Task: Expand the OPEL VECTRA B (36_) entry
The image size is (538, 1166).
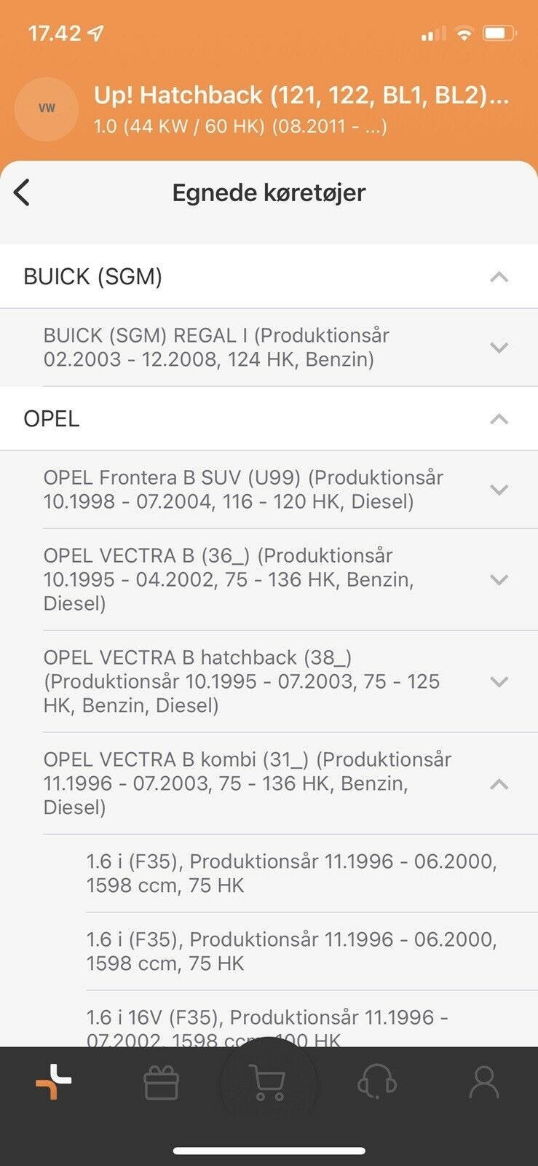Action: [499, 580]
